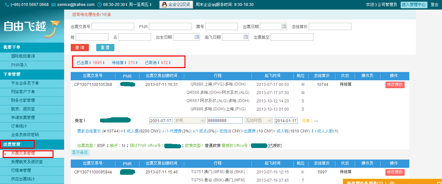Click the 出生日期 calendar icon
Image resolution: width=442 pixels, height=184 pixels.
coord(197,37)
